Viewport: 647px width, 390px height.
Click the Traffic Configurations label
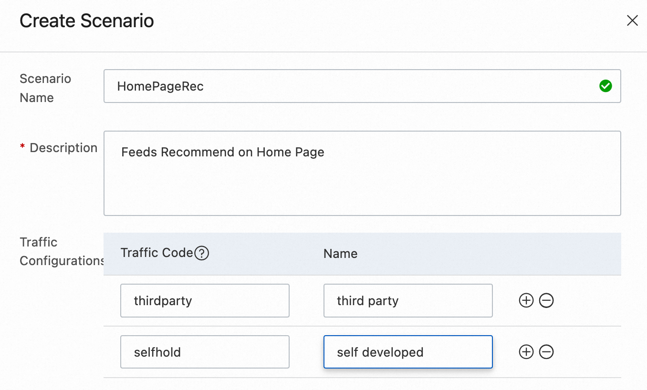coord(61,252)
